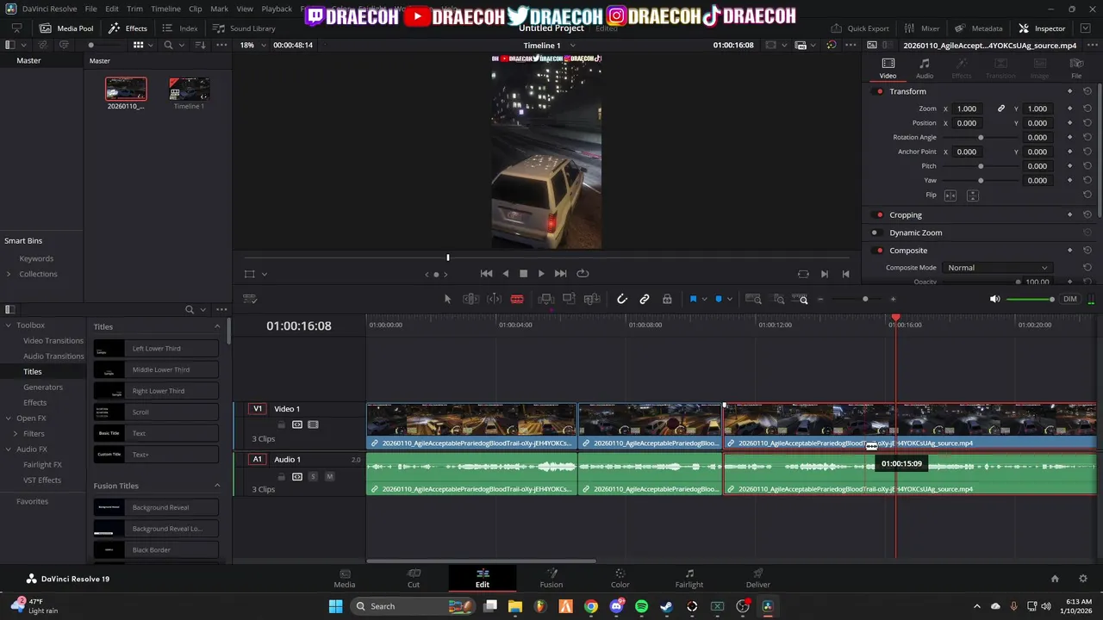
Task: Click the Full Extent Zoom icon
Action: point(753,299)
